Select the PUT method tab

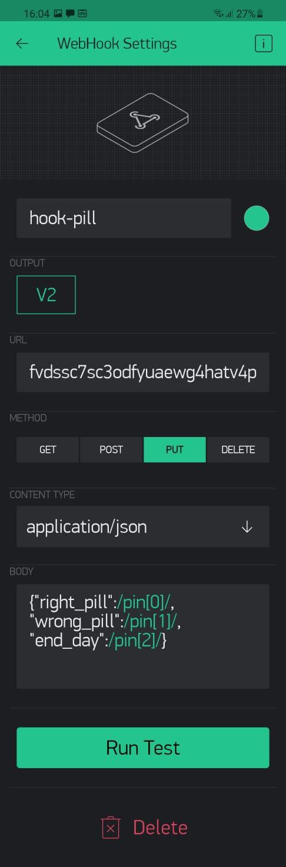click(x=175, y=449)
